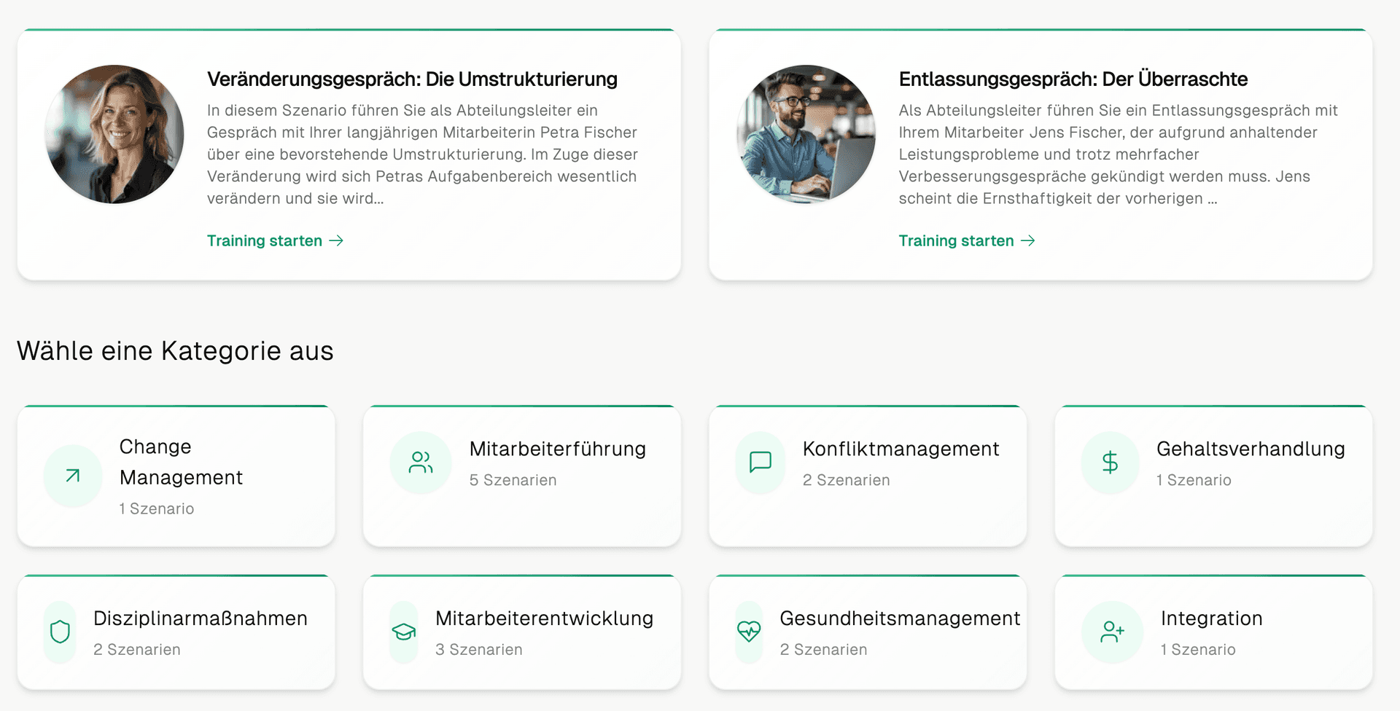Click the Mitarbeiterführung people icon
Screen dimensions: 1400x711
(421, 463)
